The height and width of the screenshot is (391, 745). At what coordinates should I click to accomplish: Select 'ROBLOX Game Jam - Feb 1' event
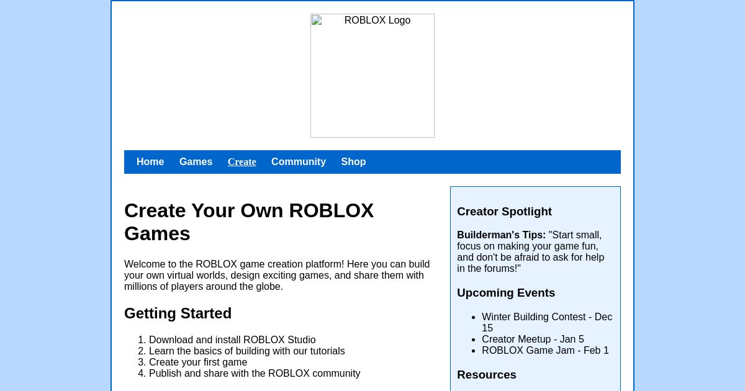pyautogui.click(x=545, y=350)
